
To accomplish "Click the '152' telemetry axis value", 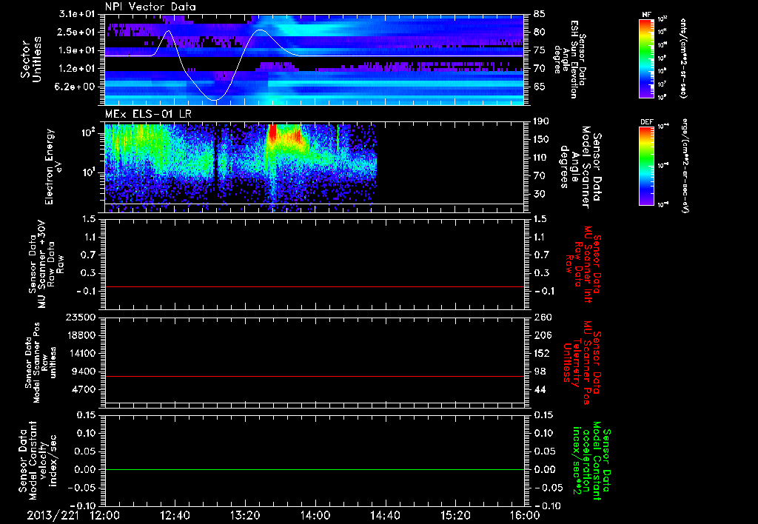I will [x=541, y=353].
